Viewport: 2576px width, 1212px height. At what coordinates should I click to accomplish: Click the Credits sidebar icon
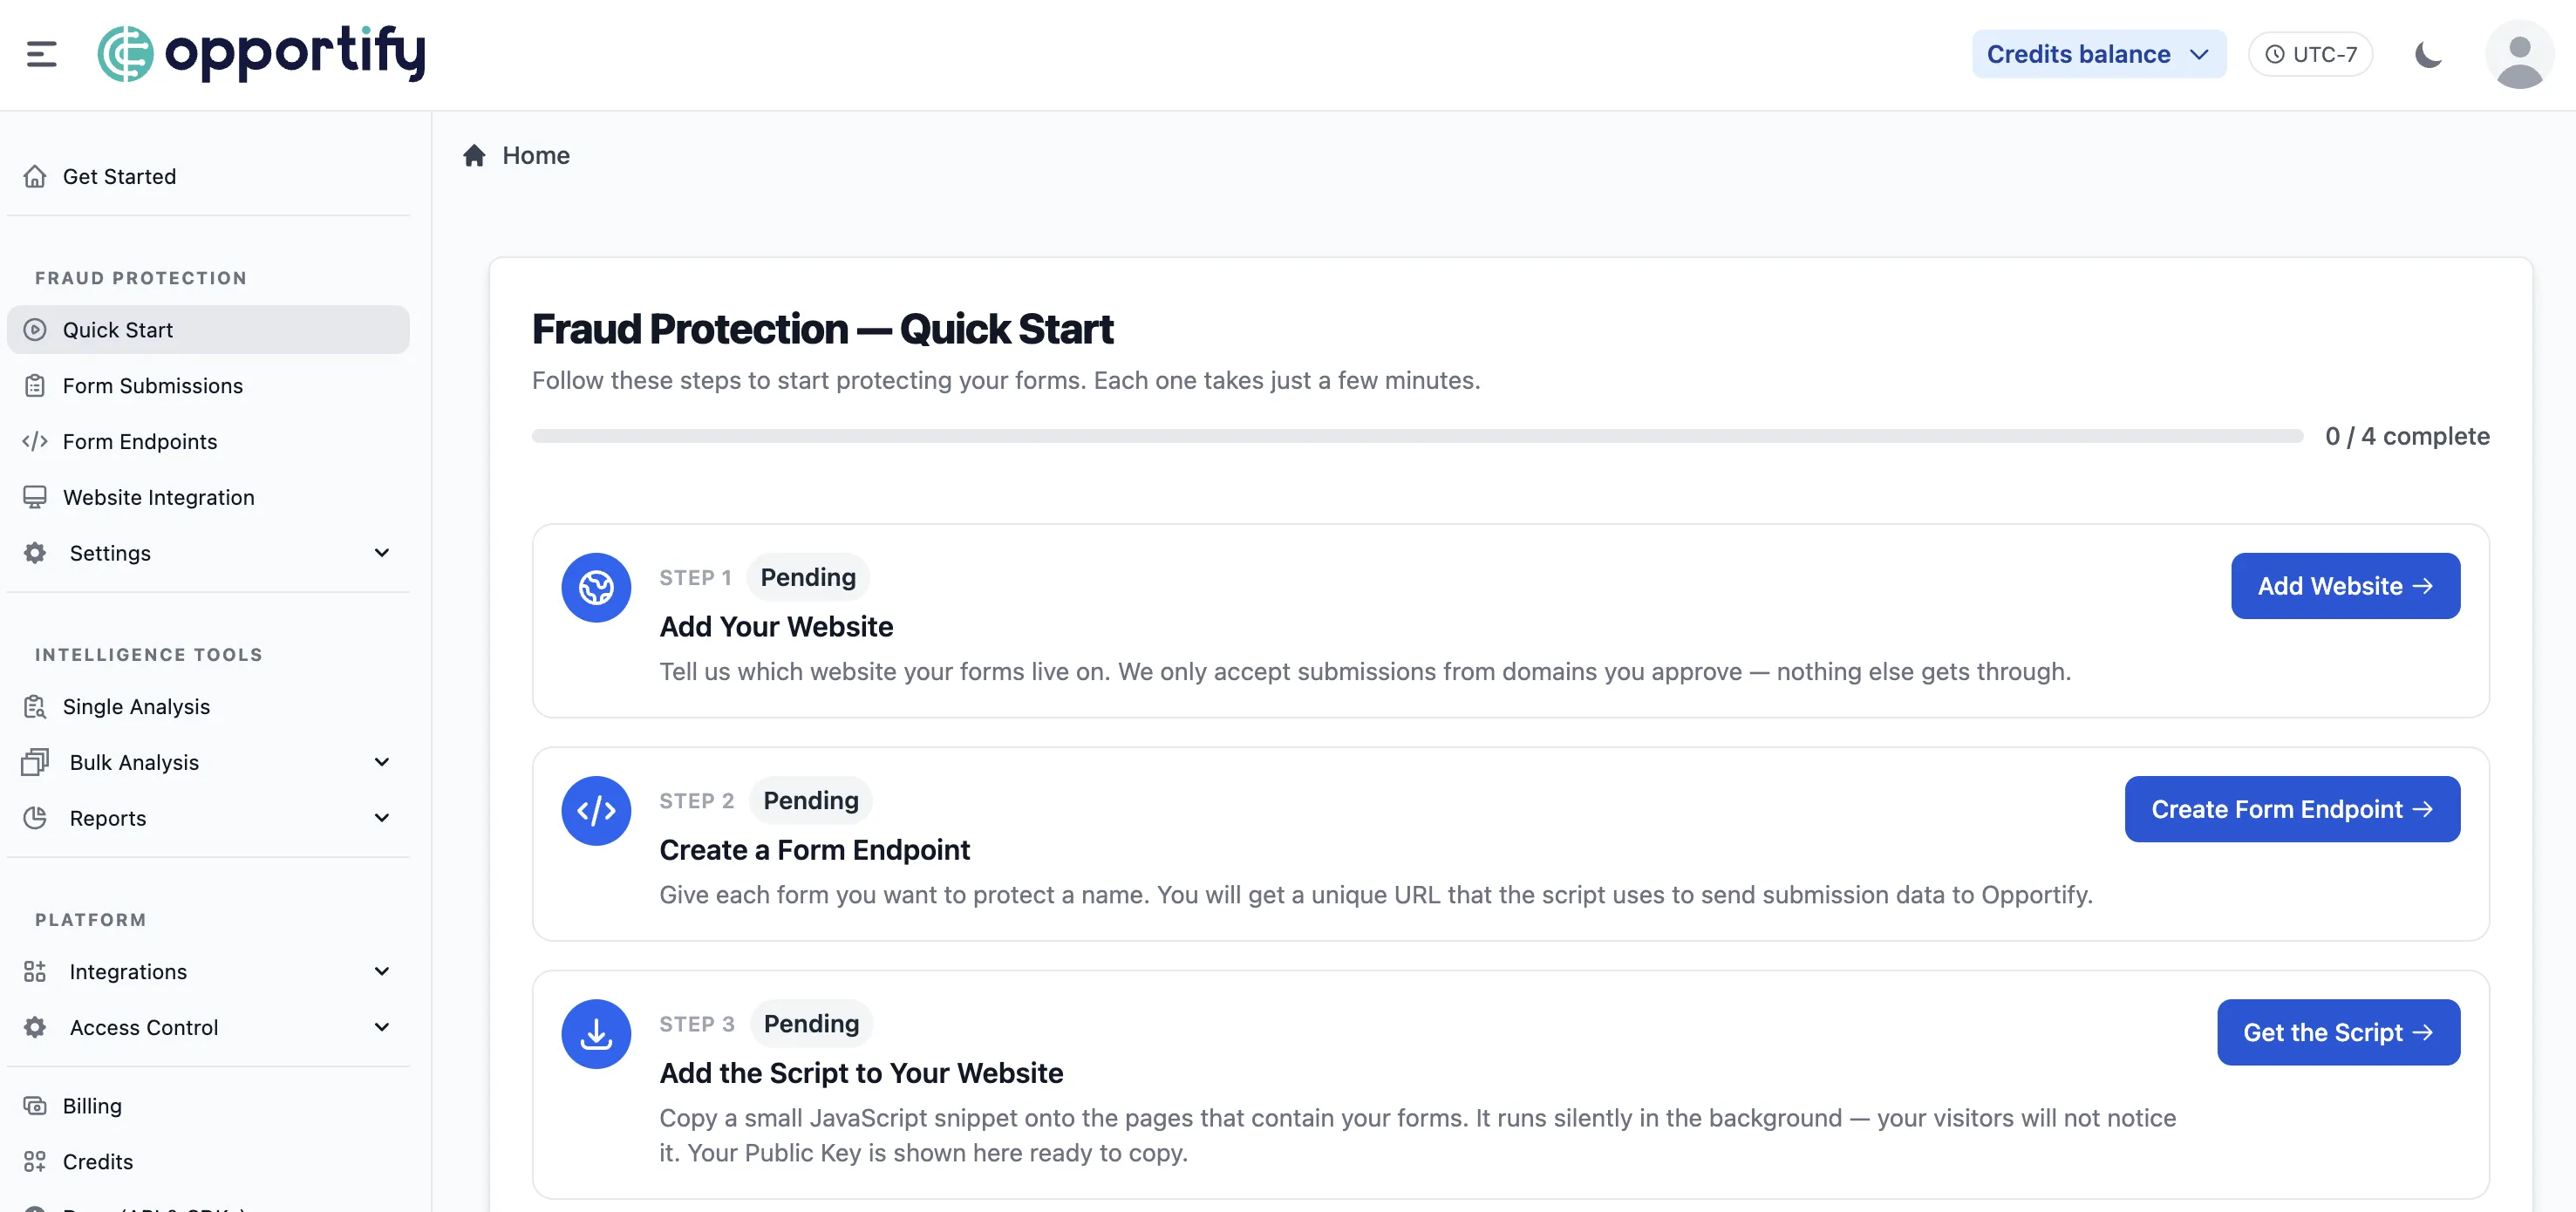[35, 1161]
